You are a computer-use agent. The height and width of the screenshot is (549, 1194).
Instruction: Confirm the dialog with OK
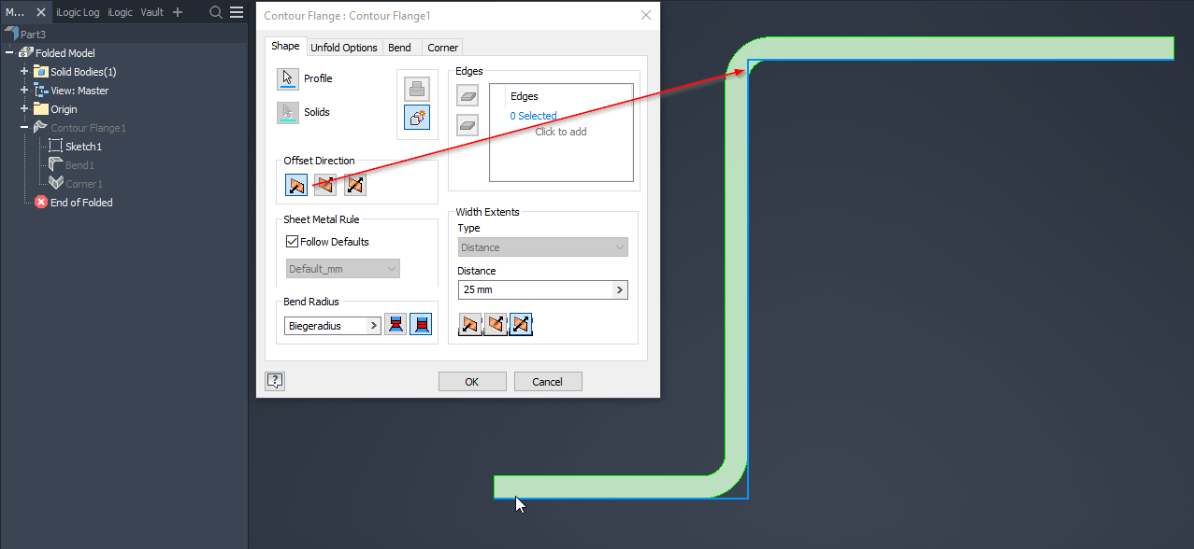pos(471,381)
